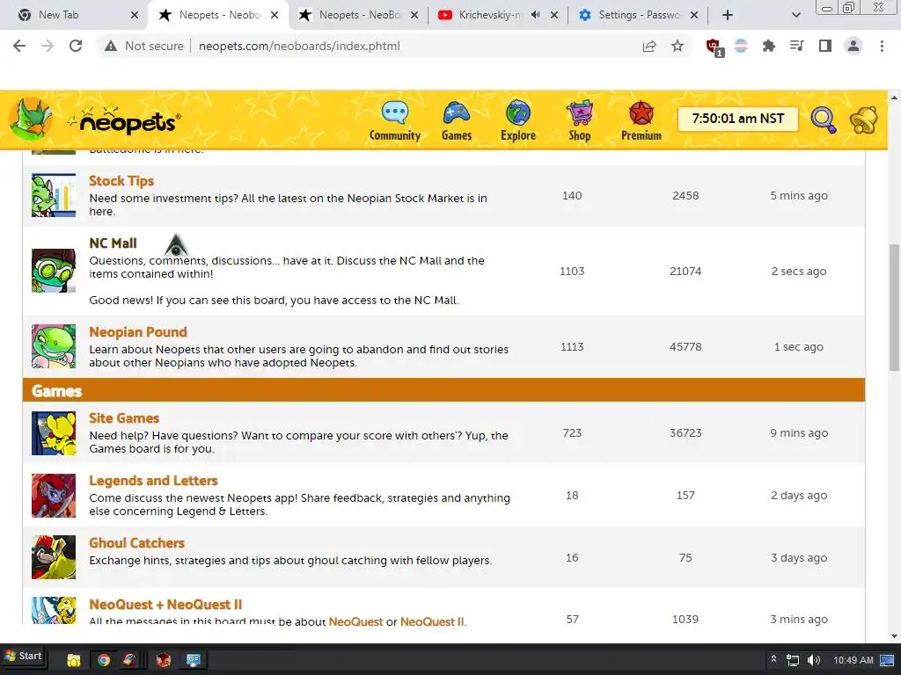Image resolution: width=901 pixels, height=675 pixels.
Task: Click the Legends and Letters board thumbnail
Action: point(54,496)
